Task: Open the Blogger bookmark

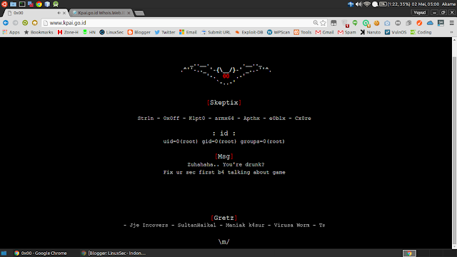Action: point(139,32)
